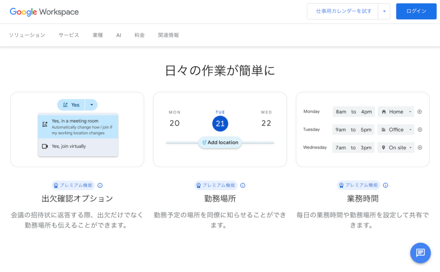Click the plus icon on Monday row

tap(419, 112)
